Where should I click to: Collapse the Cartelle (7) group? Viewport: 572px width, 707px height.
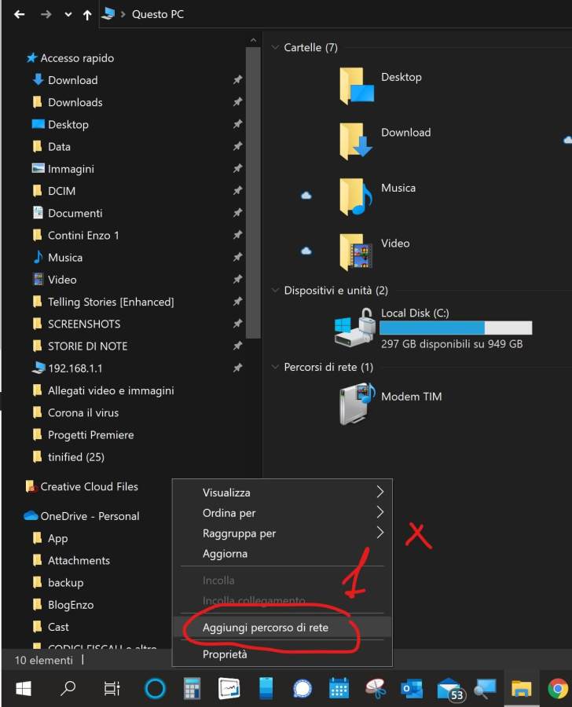pos(275,48)
